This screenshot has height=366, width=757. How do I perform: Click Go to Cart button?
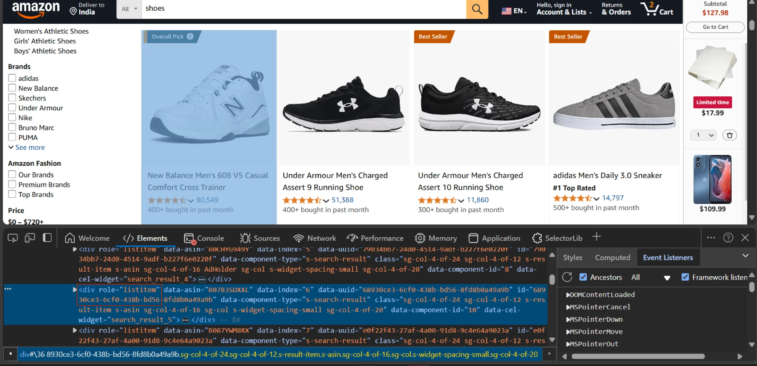pyautogui.click(x=715, y=27)
